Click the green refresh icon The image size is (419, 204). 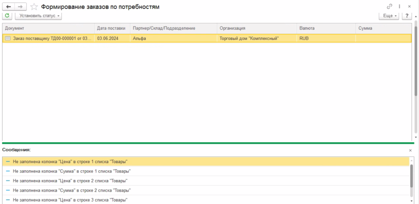coord(7,16)
